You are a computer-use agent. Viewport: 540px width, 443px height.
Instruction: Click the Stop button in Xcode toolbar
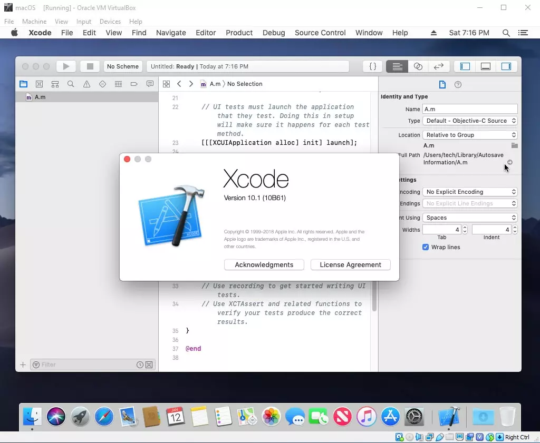(90, 66)
